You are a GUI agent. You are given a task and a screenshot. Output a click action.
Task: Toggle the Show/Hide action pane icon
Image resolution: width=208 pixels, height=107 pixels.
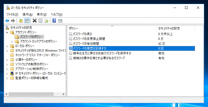pyautogui.click(x=60, y=21)
